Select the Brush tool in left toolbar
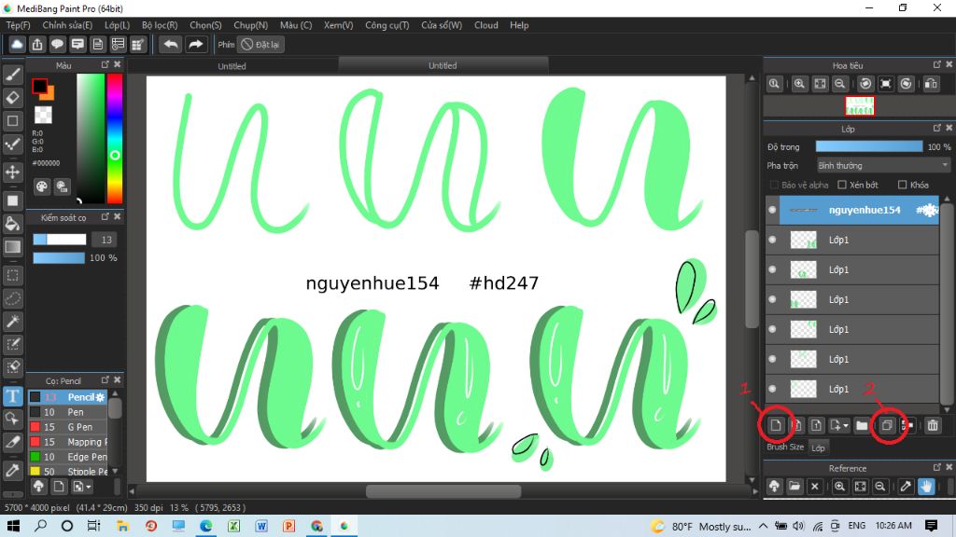Image resolution: width=956 pixels, height=537 pixels. (13, 75)
